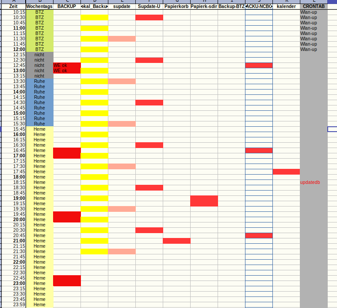Click the "Backup-BTZ" header cell
This screenshot has width=337, height=308.
tap(231, 7)
